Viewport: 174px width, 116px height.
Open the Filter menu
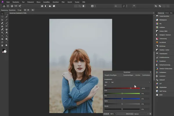(63, 2)
